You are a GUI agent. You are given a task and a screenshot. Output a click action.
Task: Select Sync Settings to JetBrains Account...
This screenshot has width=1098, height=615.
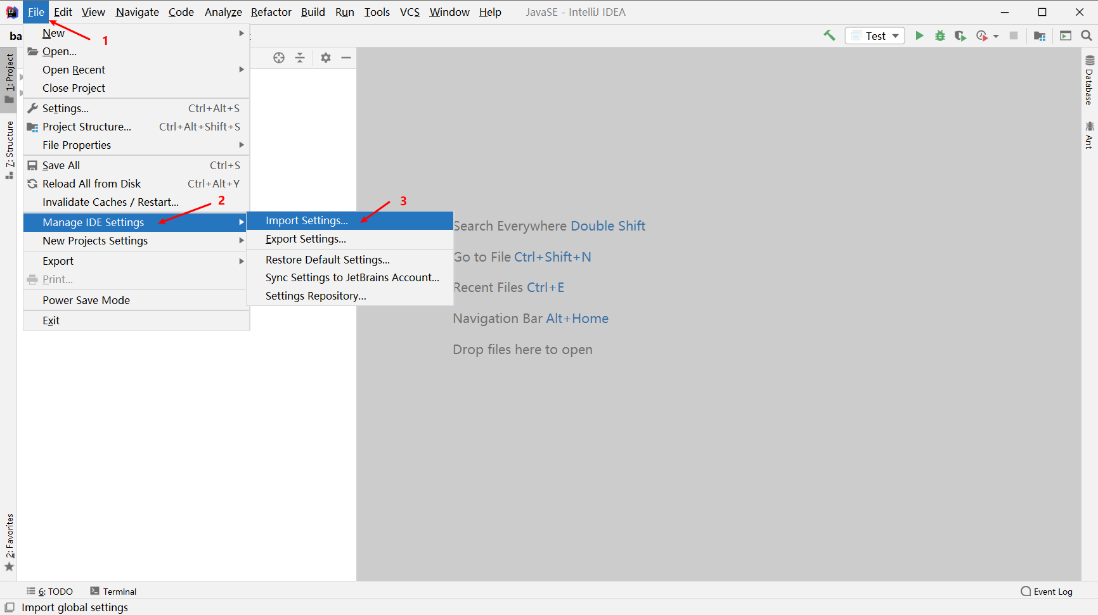(x=350, y=277)
